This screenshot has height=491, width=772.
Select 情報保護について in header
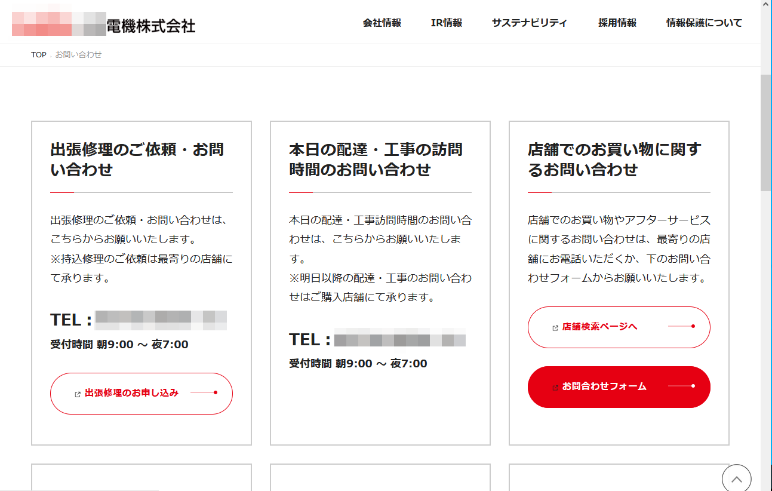pyautogui.click(x=704, y=23)
